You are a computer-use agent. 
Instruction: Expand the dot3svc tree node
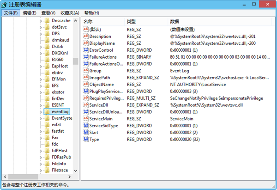(41, 27)
